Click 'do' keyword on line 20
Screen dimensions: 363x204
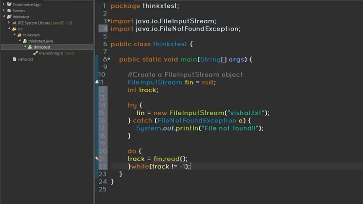[132, 151]
